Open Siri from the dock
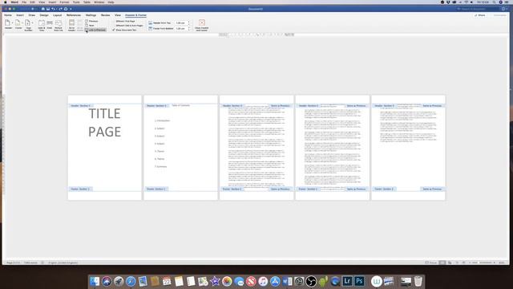 [107, 281]
